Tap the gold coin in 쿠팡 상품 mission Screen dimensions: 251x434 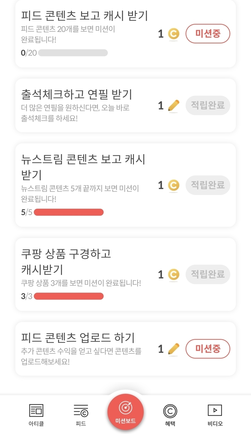[174, 275]
